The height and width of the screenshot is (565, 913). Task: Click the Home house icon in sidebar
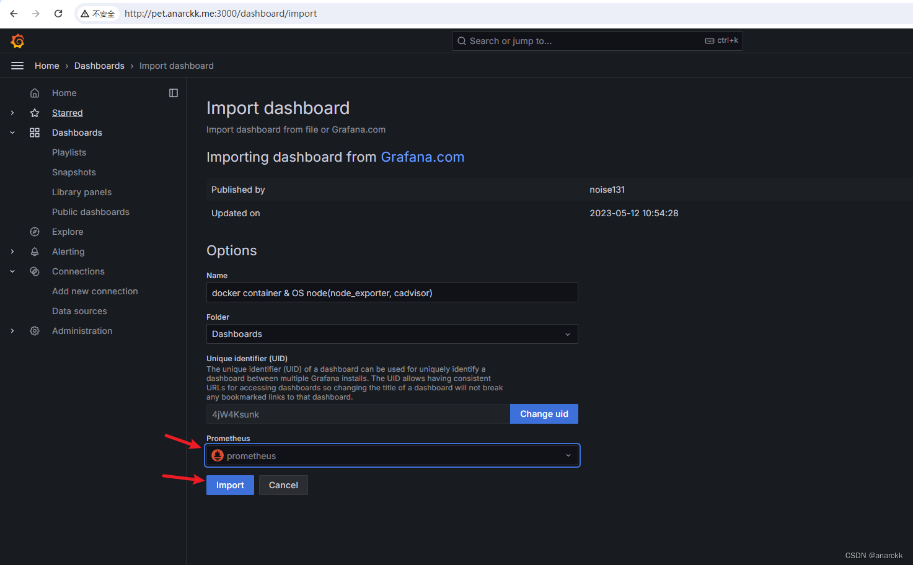35,93
